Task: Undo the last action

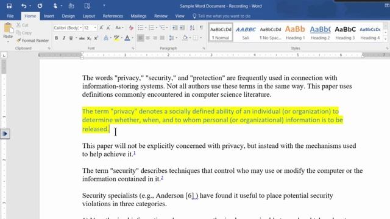Action: tap(24, 6)
